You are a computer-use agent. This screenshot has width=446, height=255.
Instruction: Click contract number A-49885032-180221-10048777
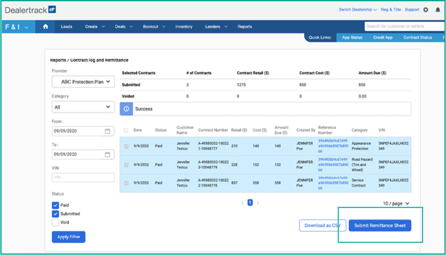pos(213,146)
